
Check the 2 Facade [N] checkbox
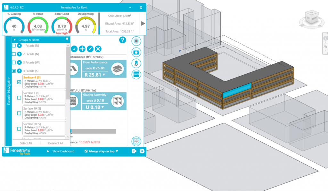(14, 54)
